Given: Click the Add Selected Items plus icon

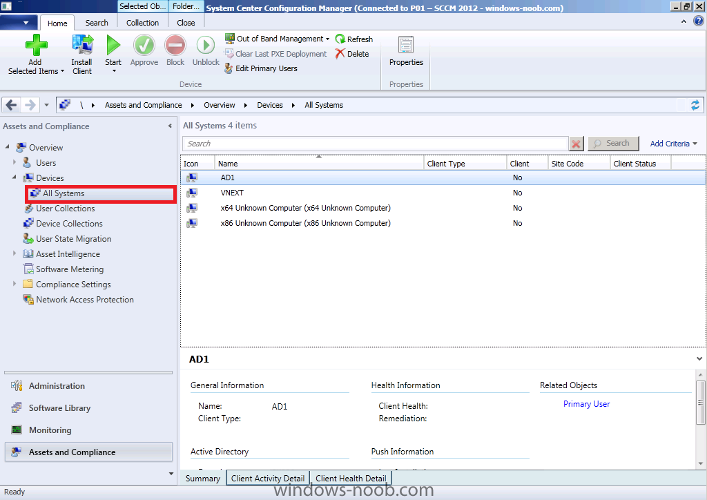Looking at the screenshot, I should [37, 45].
